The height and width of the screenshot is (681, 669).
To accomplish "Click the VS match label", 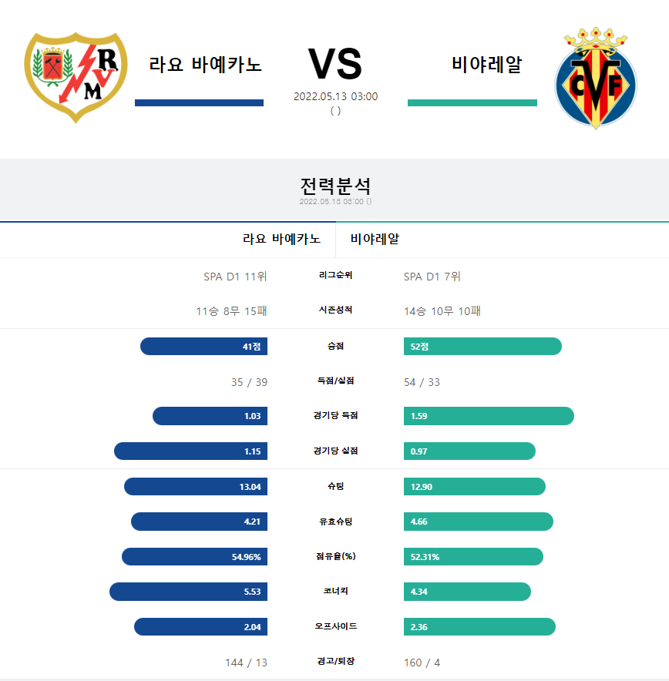I will (x=335, y=64).
